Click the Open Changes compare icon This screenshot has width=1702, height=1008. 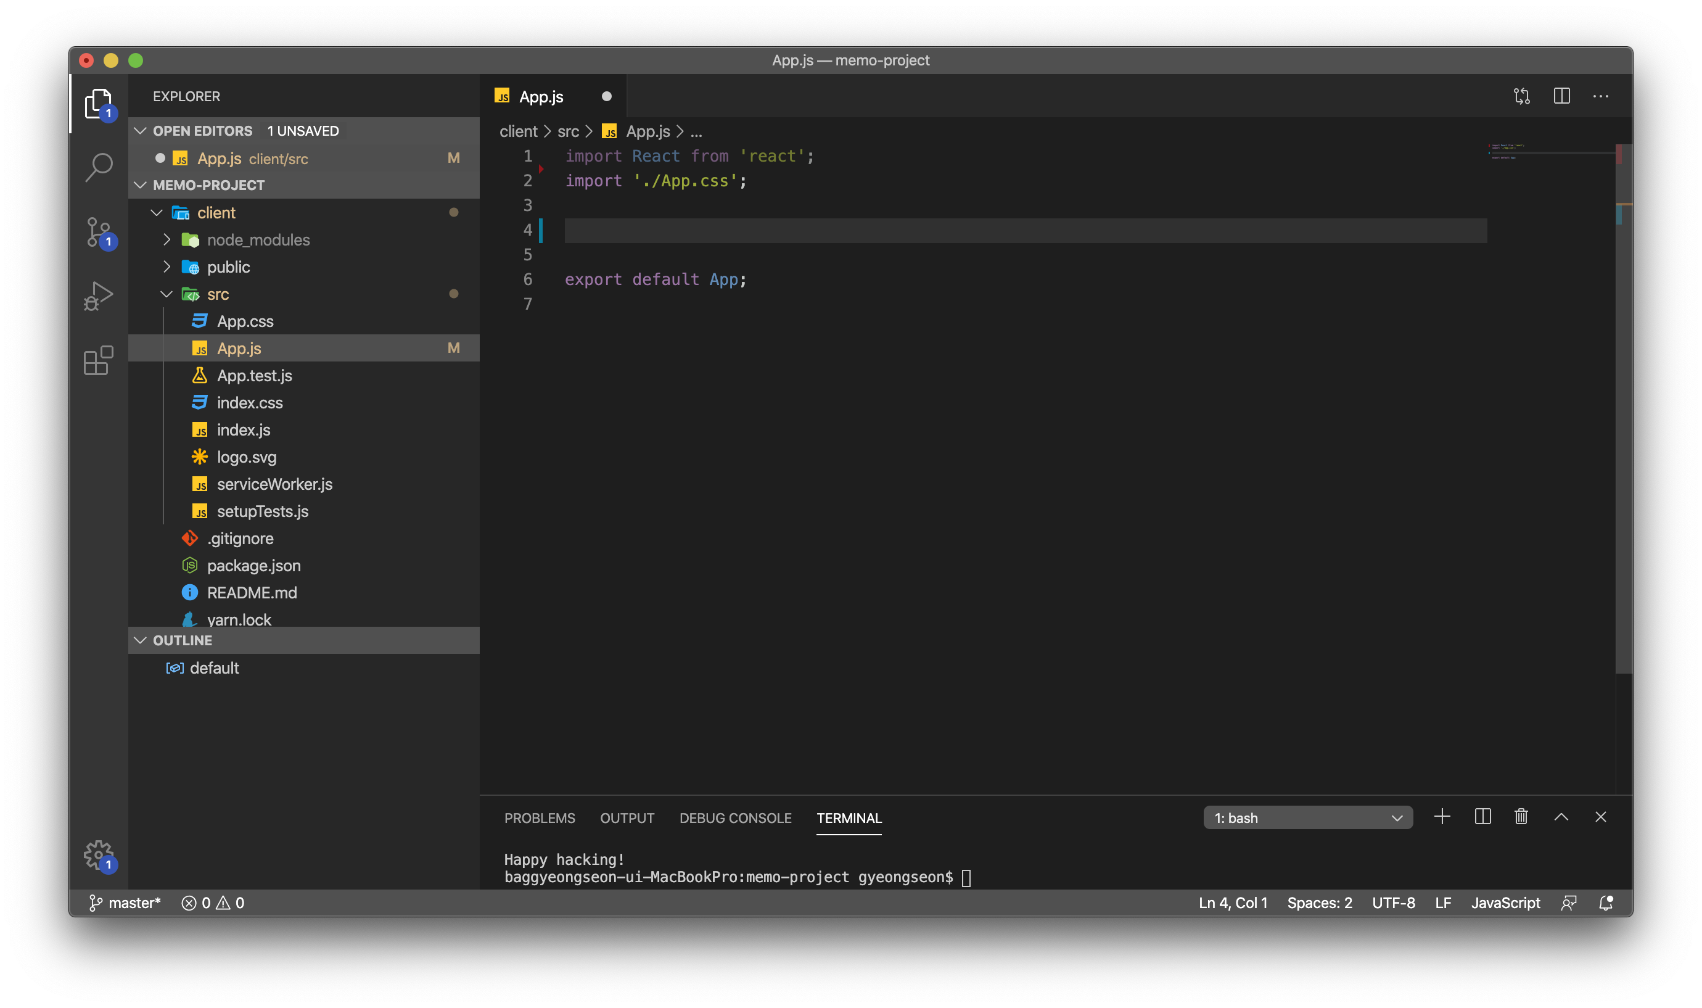(1521, 96)
